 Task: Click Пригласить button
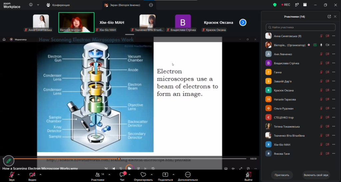[282, 175]
